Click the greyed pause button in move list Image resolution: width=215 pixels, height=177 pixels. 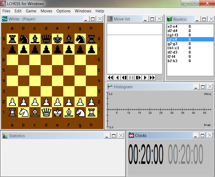coord(131,77)
